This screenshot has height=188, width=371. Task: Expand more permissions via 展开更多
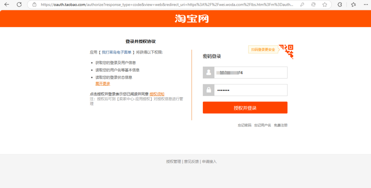point(103,83)
